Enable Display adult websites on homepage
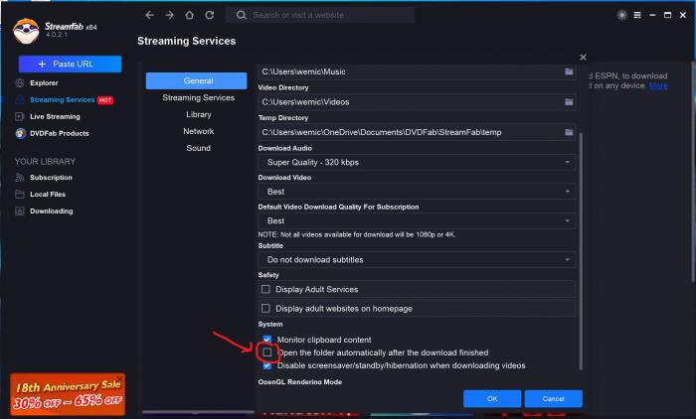The height and width of the screenshot is (419, 696). point(265,308)
